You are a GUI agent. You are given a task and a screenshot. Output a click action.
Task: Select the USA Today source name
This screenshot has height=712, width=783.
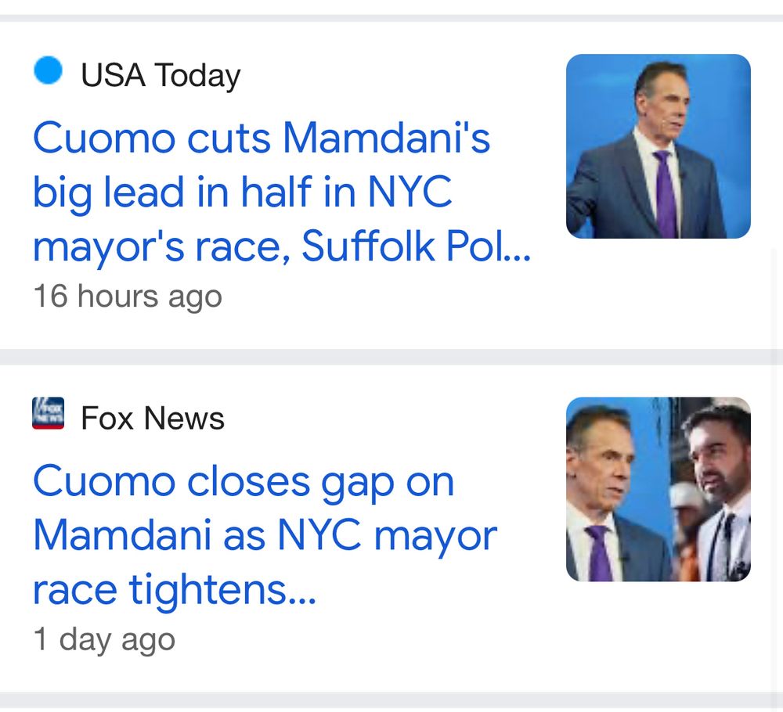click(161, 76)
